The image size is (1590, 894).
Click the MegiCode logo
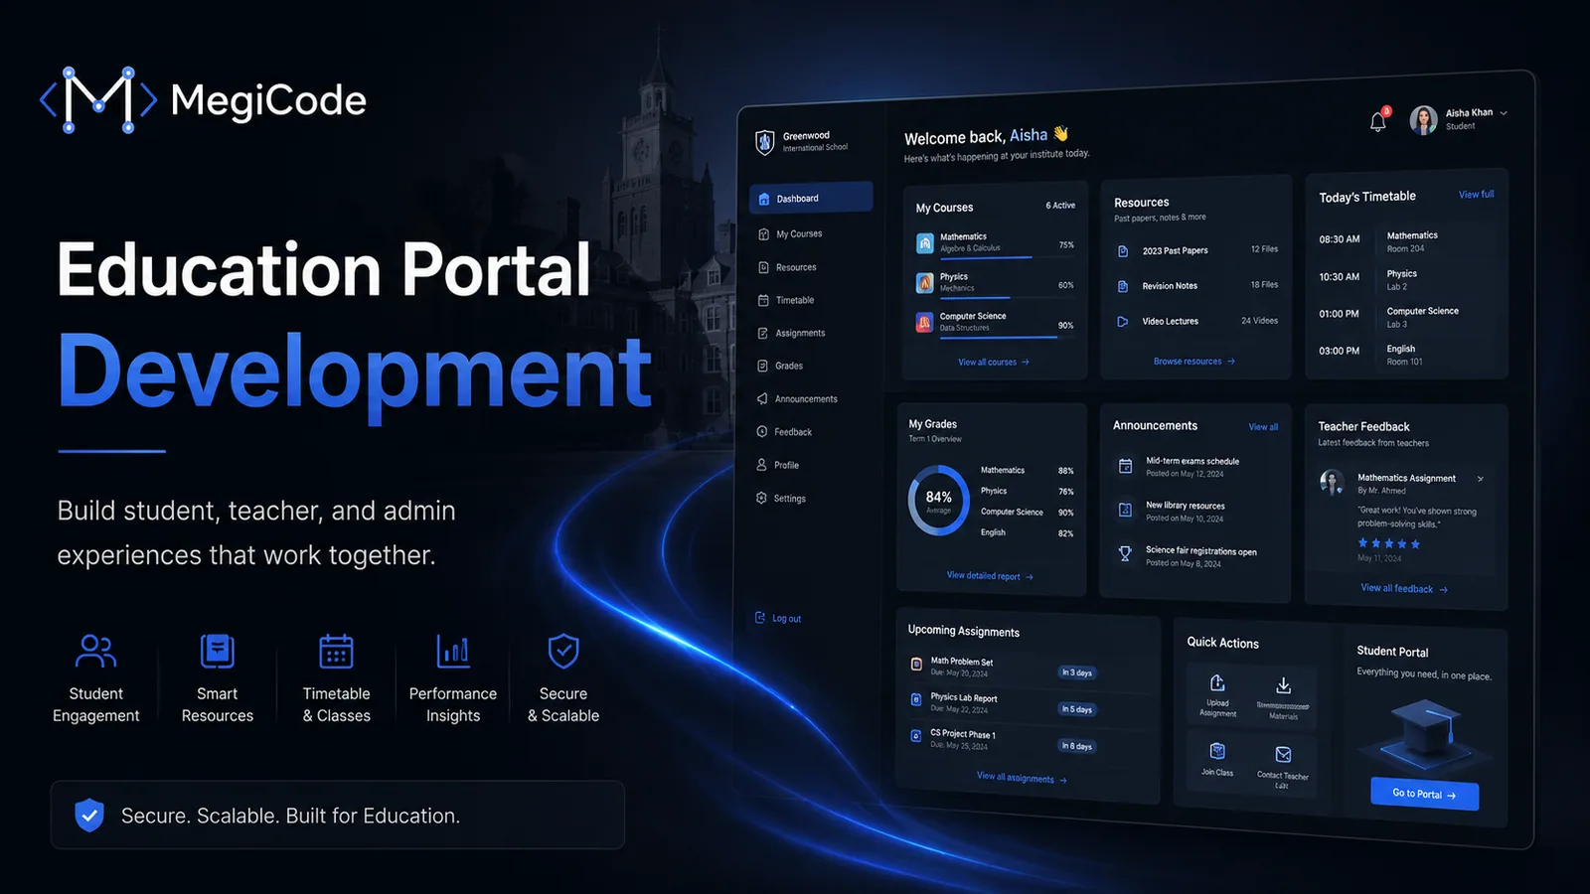point(203,100)
